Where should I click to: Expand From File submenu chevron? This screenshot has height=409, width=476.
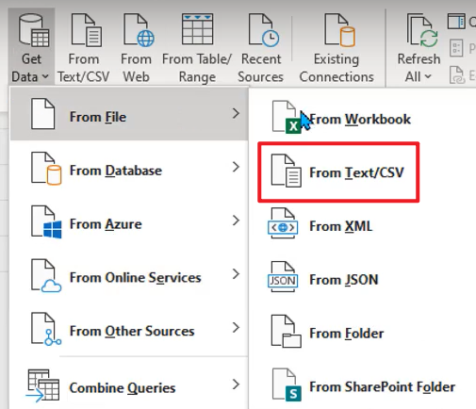pos(236,113)
